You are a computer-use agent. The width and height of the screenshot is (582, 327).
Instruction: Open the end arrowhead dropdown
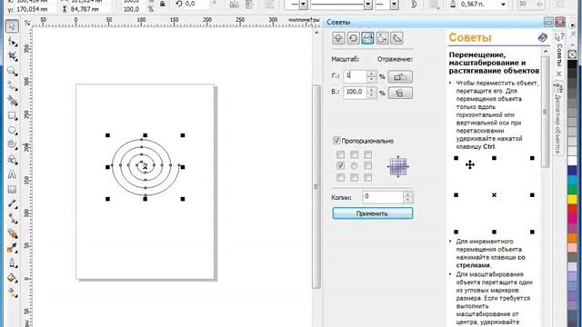[x=395, y=5]
